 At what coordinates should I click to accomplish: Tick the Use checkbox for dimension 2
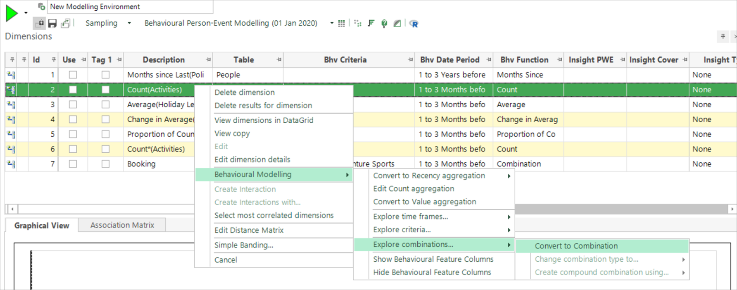coord(73,90)
